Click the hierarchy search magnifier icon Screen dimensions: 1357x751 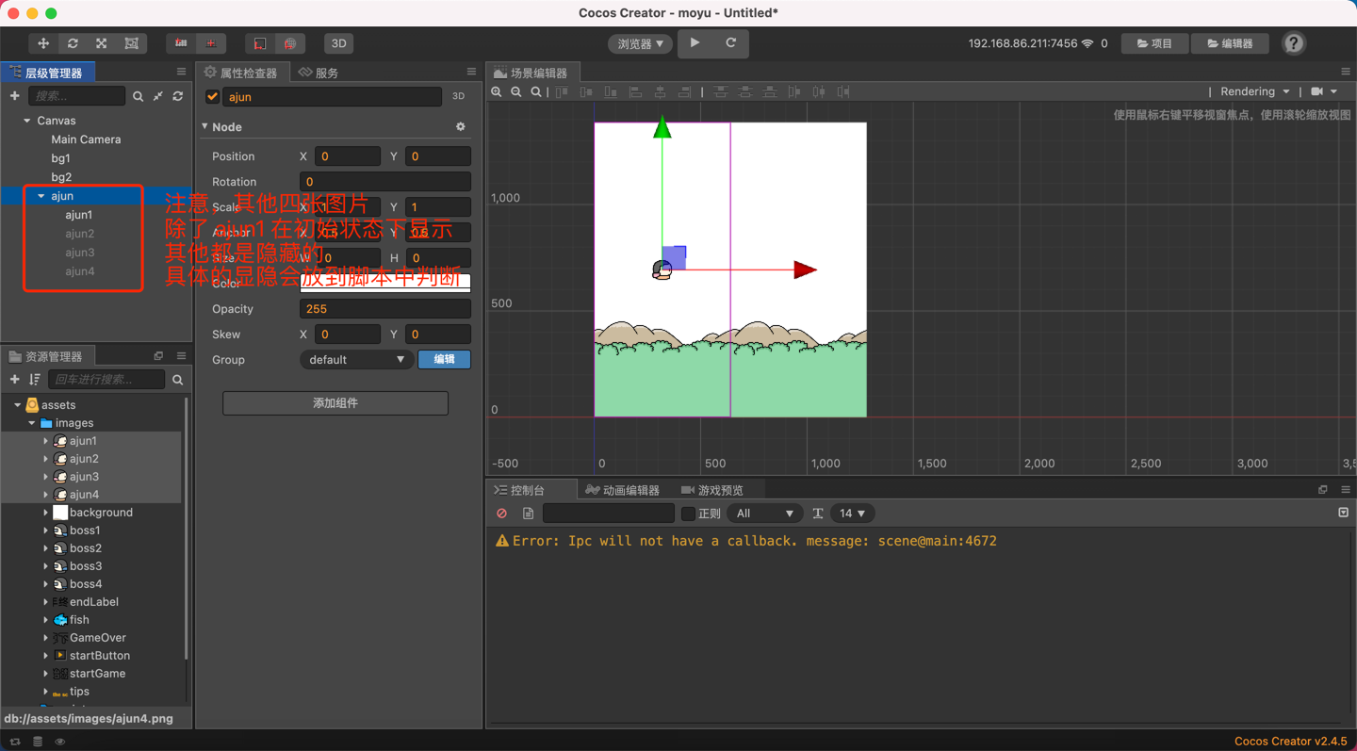click(x=138, y=96)
